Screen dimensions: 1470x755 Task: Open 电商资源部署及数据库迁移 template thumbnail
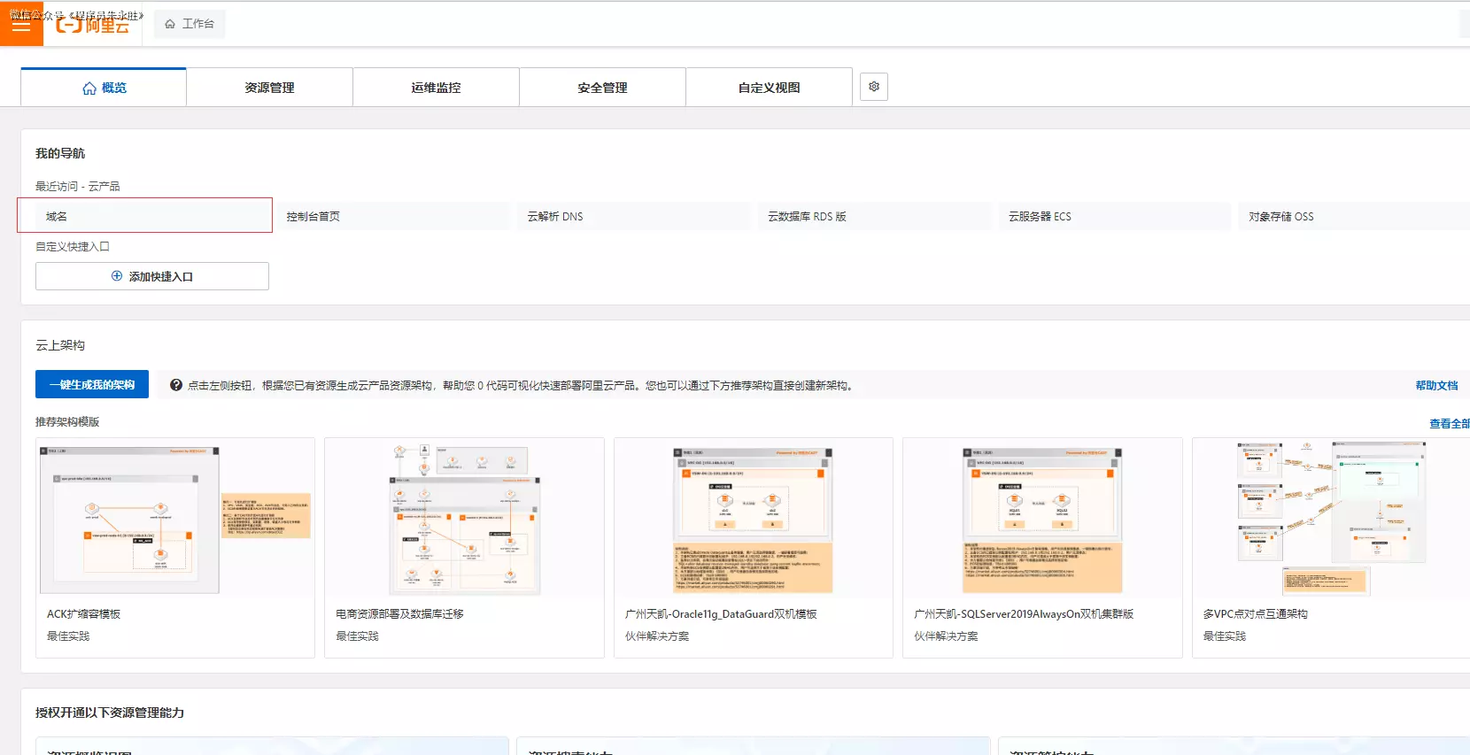pyautogui.click(x=464, y=520)
